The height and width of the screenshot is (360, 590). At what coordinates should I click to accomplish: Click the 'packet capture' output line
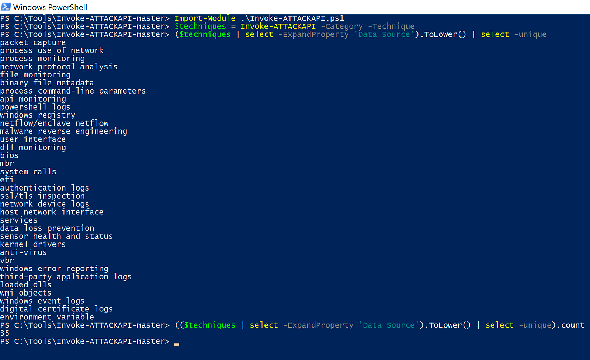33,42
